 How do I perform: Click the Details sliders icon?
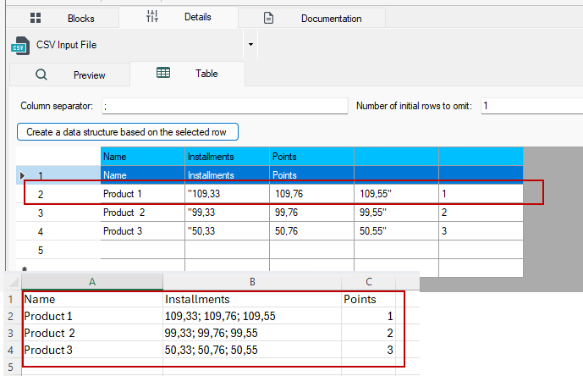coord(152,16)
